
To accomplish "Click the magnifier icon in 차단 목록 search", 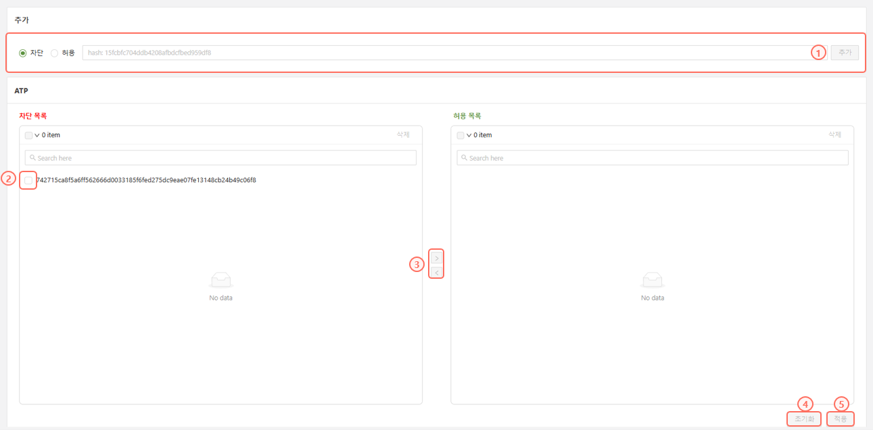I will pos(32,158).
